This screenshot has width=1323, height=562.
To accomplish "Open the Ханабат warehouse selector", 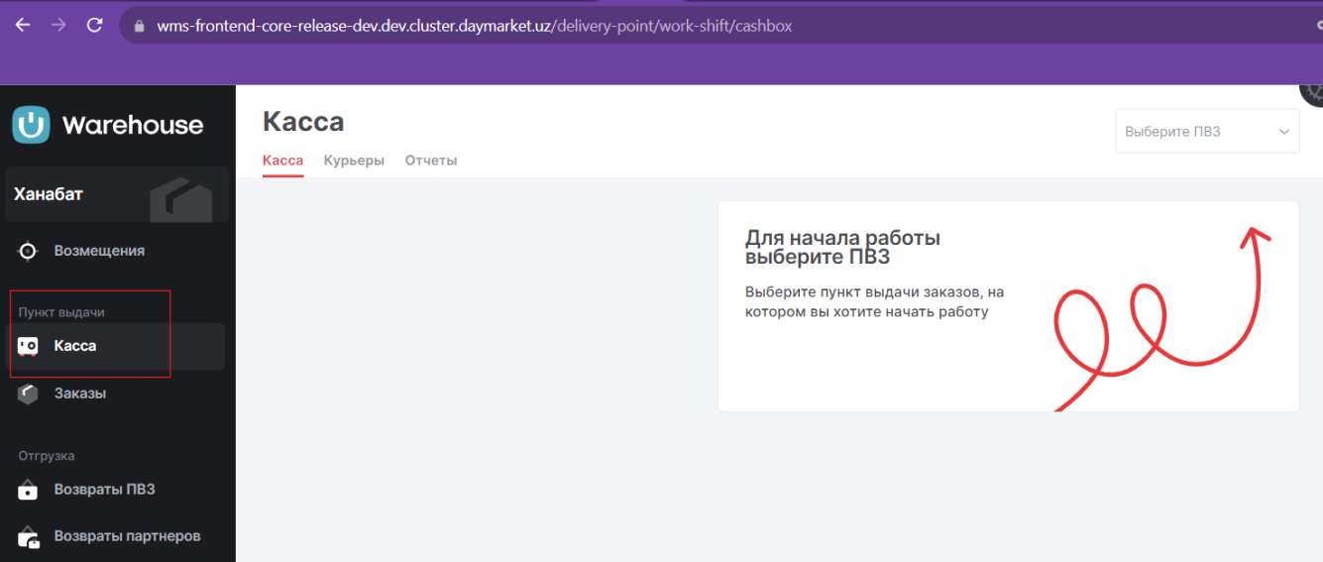I will click(x=117, y=194).
